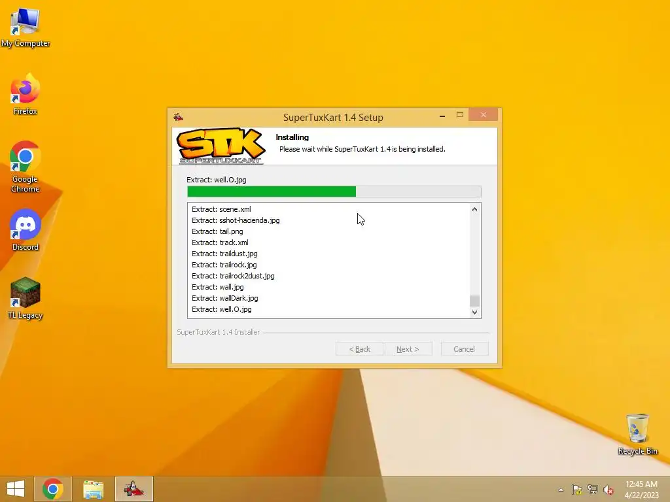Click the log scrollbar thumb

[474, 301]
